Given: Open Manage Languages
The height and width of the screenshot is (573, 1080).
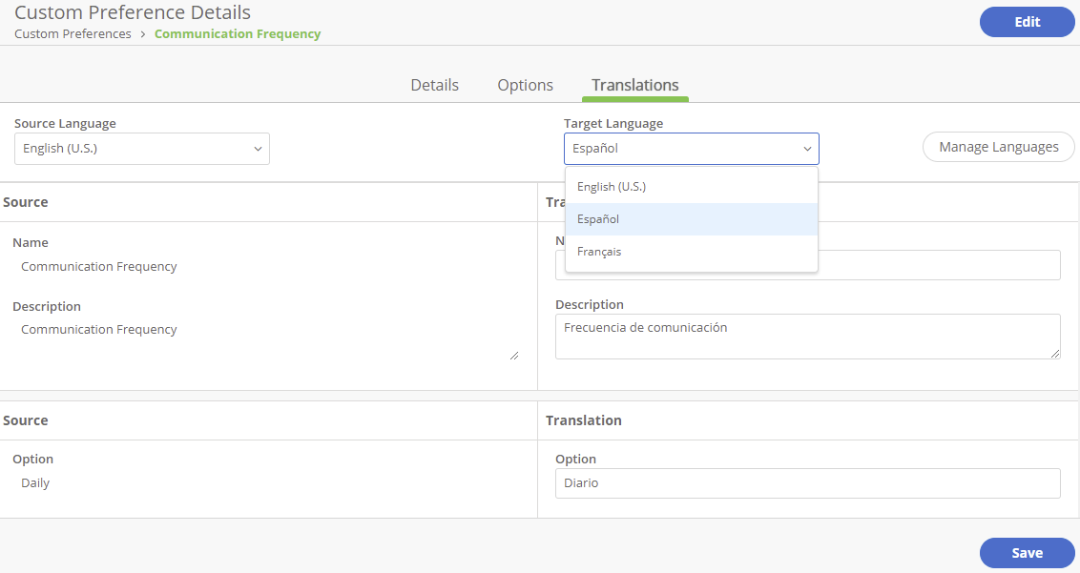Looking at the screenshot, I should tap(998, 147).
